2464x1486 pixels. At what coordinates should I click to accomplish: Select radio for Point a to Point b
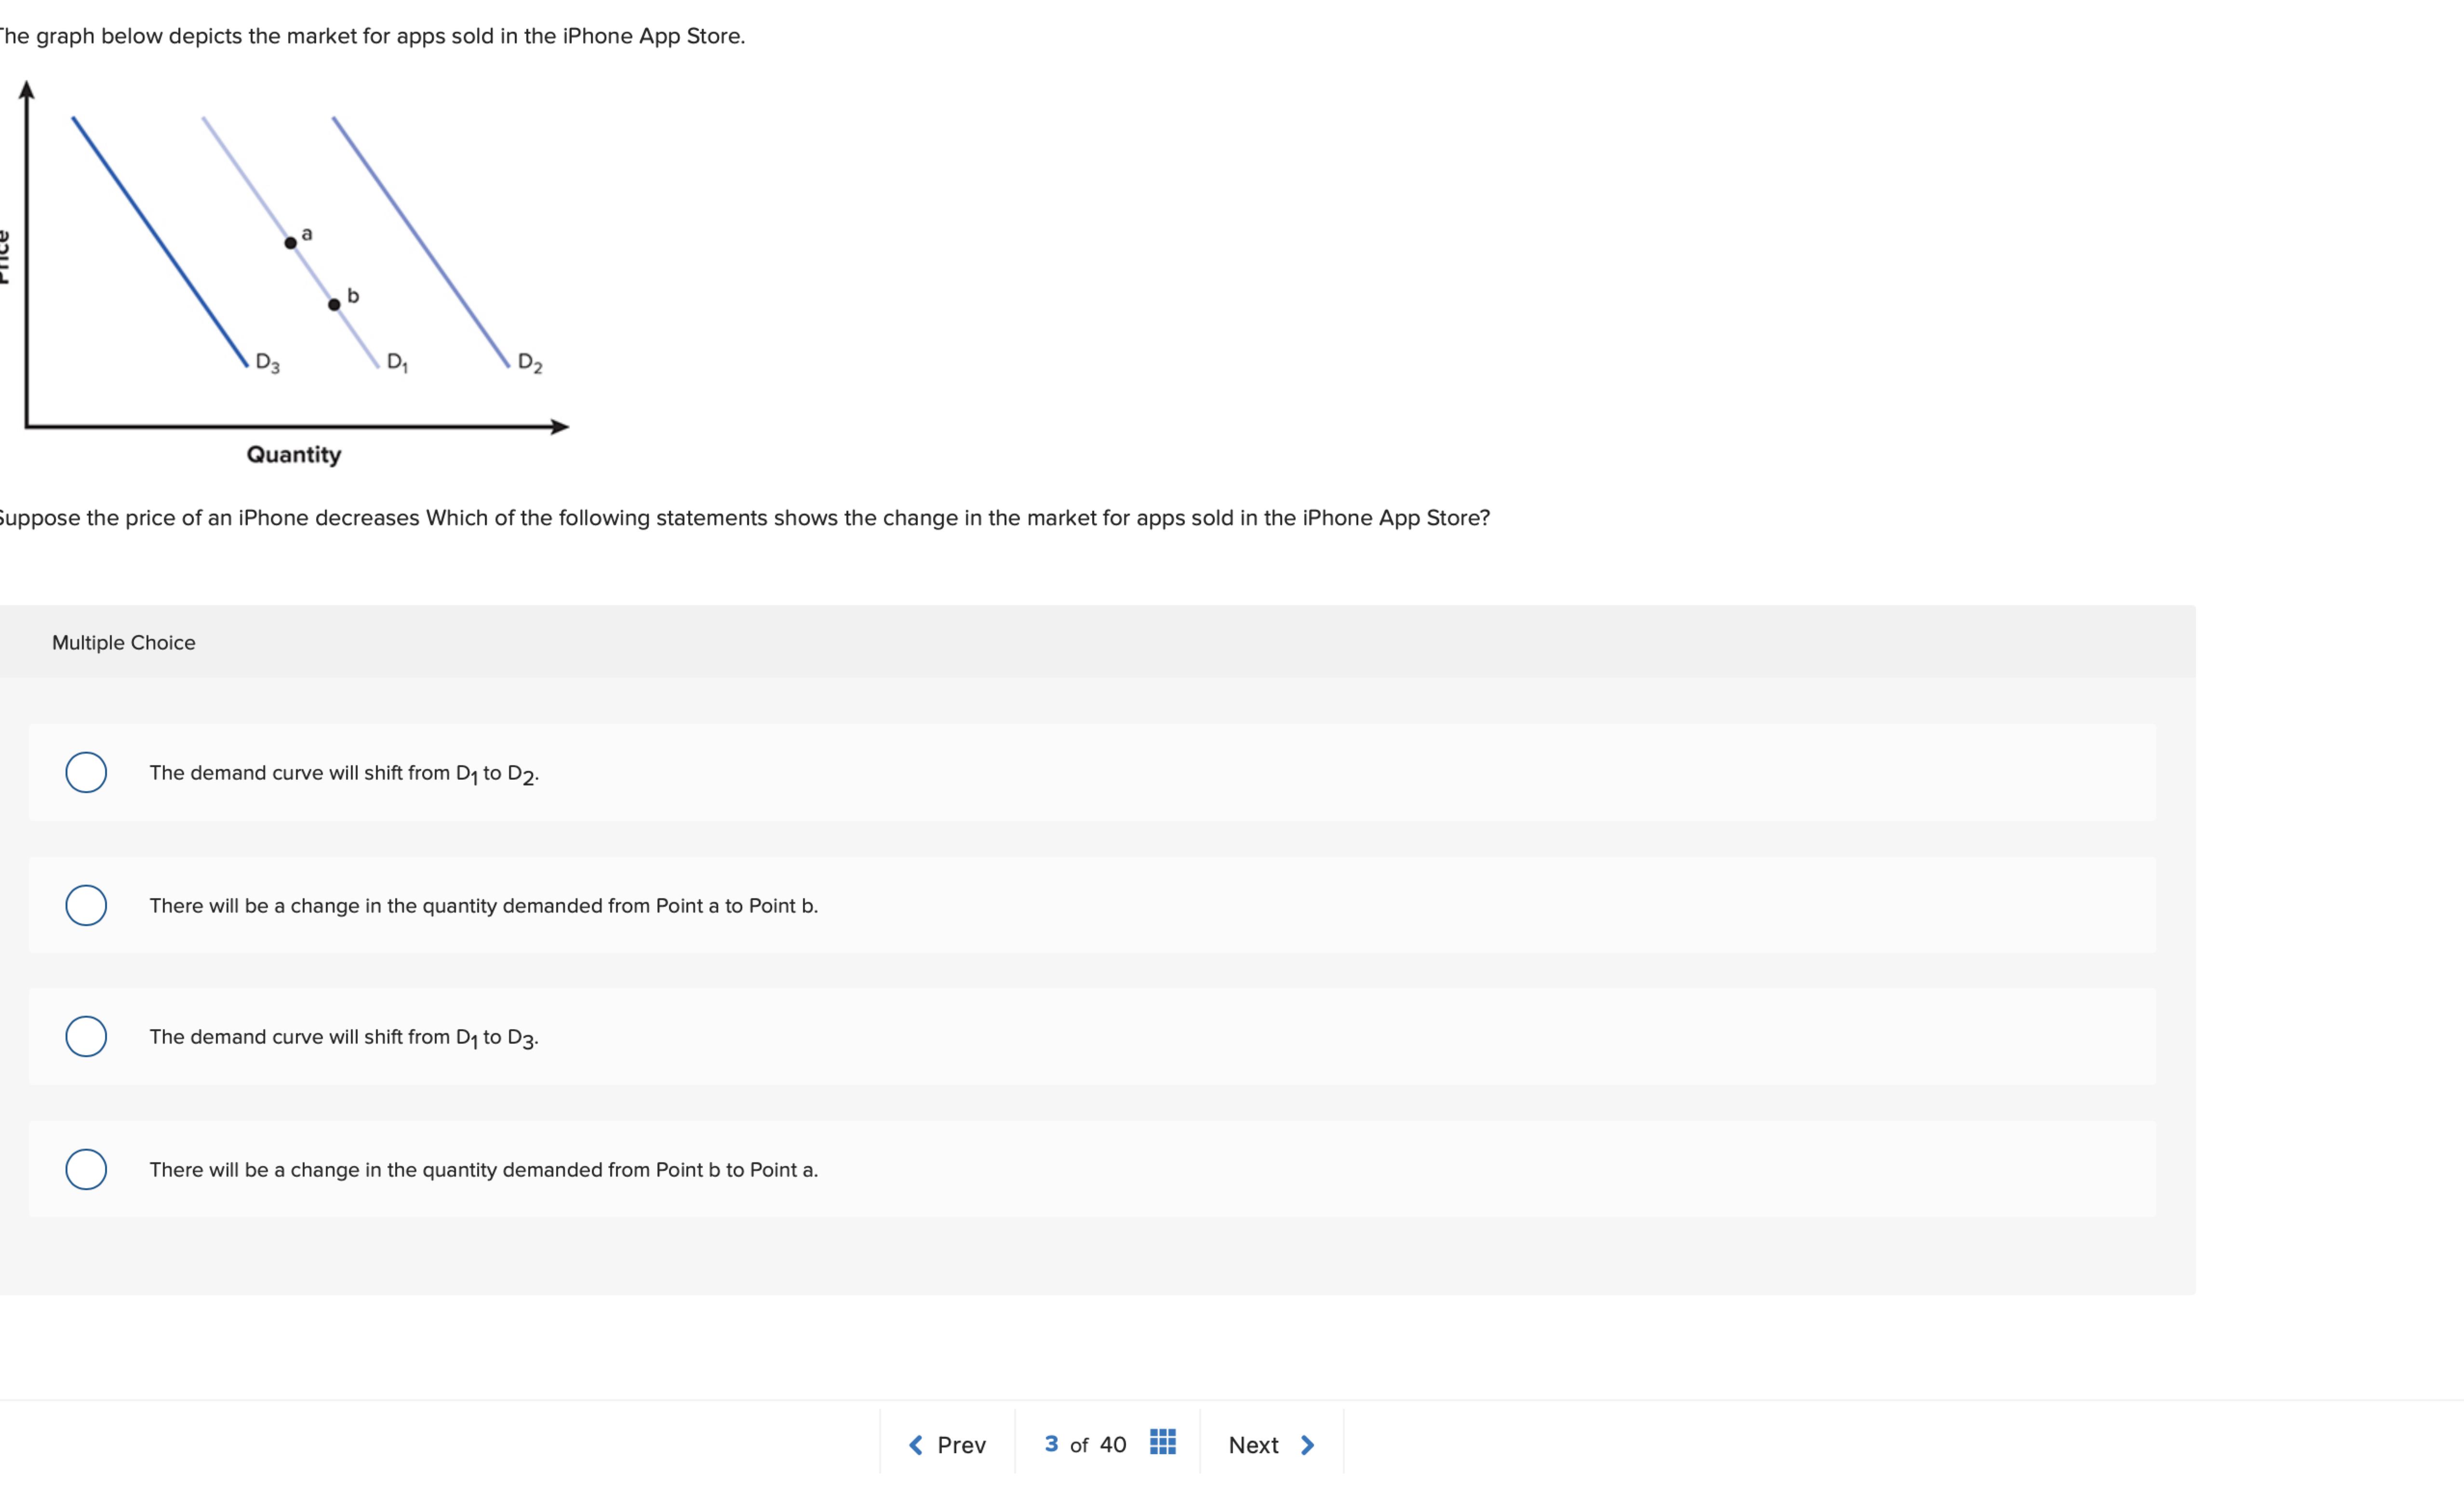click(86, 905)
